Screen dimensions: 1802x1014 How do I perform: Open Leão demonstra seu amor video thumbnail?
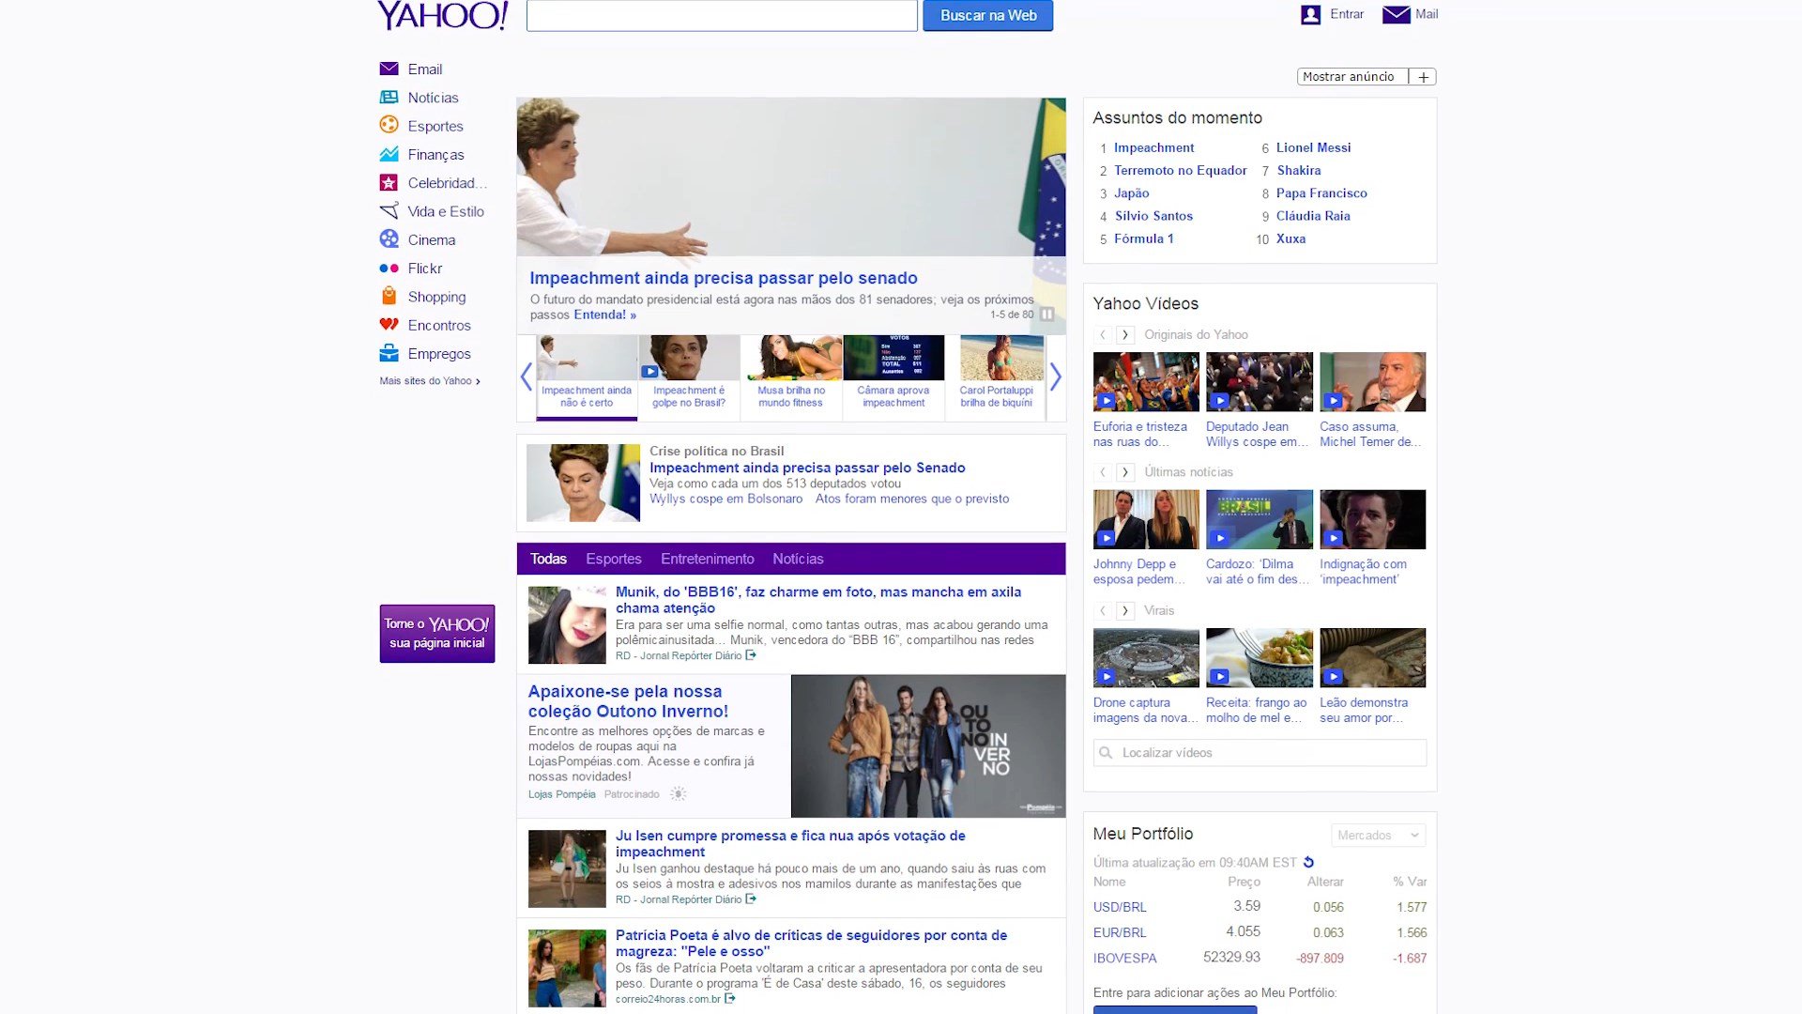1372,658
